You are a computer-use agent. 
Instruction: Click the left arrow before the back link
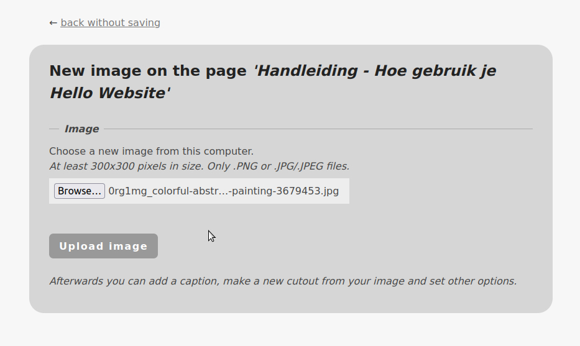tap(53, 23)
